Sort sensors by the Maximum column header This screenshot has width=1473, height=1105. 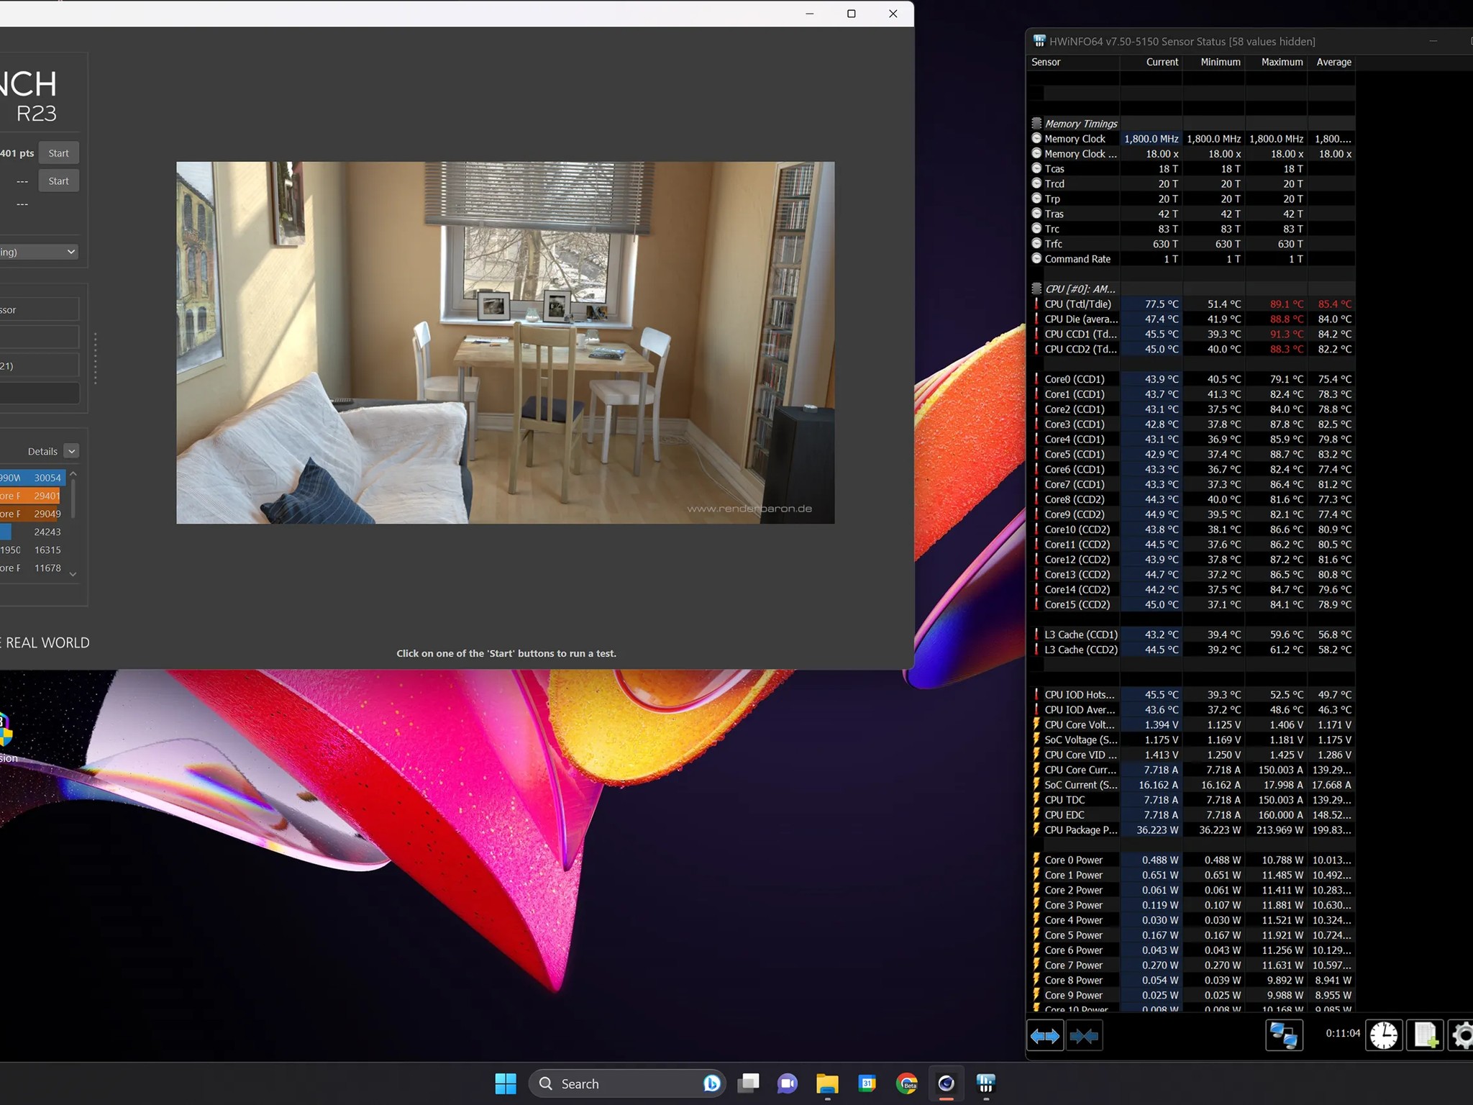(x=1281, y=62)
